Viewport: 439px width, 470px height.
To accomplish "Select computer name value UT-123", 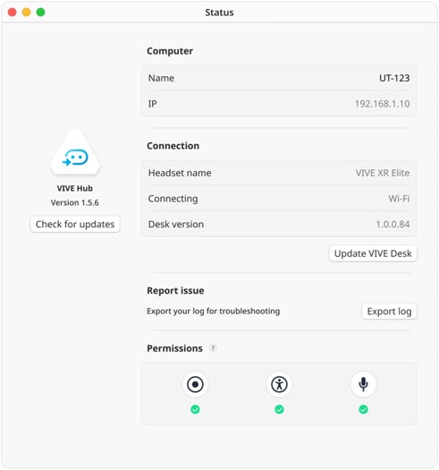I will point(394,78).
